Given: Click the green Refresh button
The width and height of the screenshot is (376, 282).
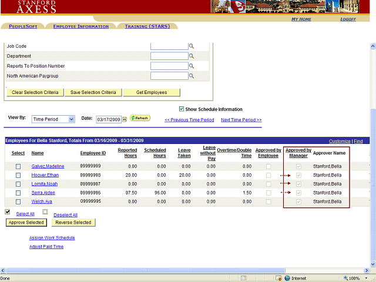Looking at the screenshot, I should [x=140, y=118].
